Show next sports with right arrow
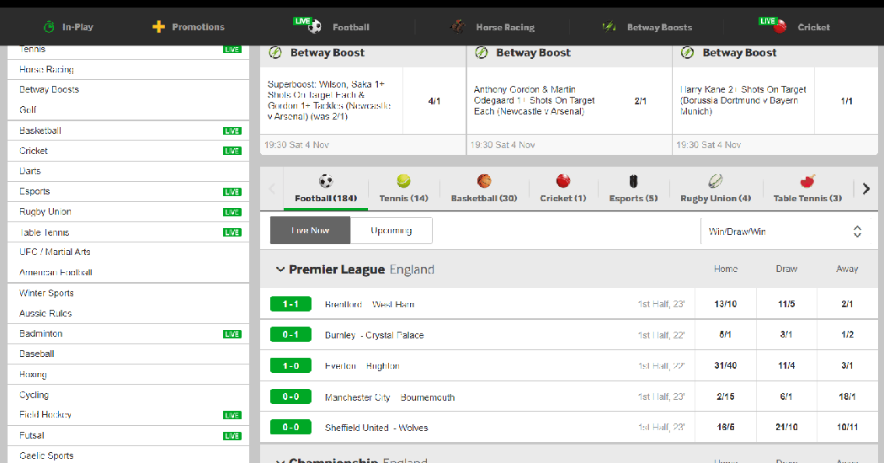 pos(866,189)
